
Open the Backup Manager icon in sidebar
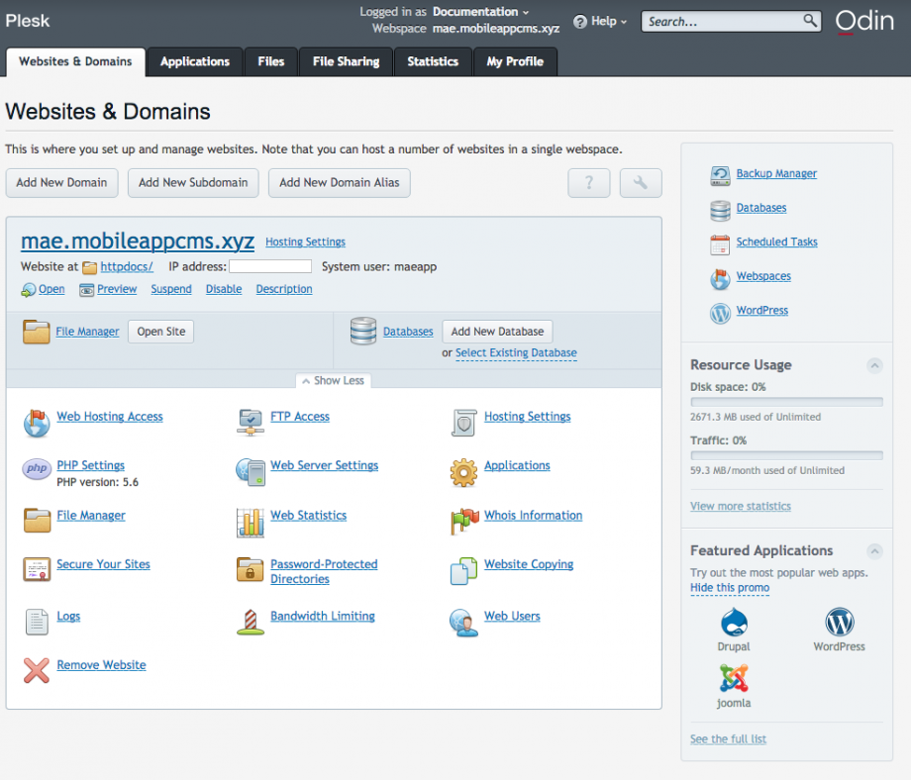pyautogui.click(x=720, y=175)
